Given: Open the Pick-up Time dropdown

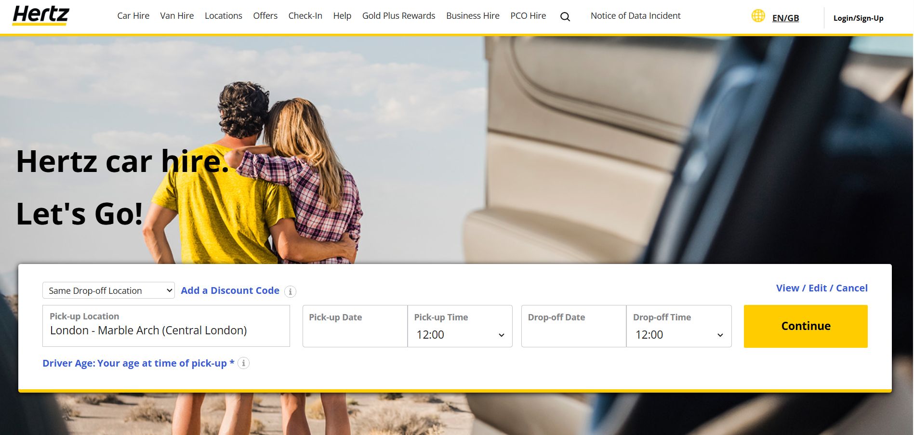Looking at the screenshot, I should pos(460,334).
